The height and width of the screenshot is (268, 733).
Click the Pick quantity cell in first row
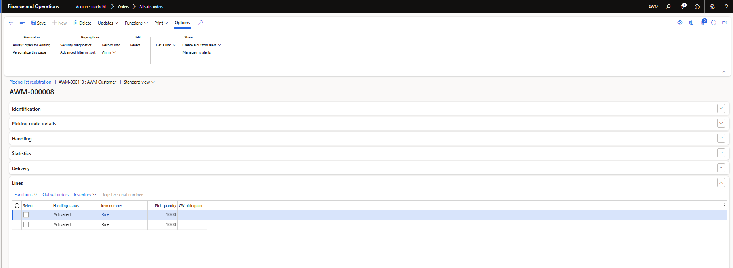tap(163, 215)
